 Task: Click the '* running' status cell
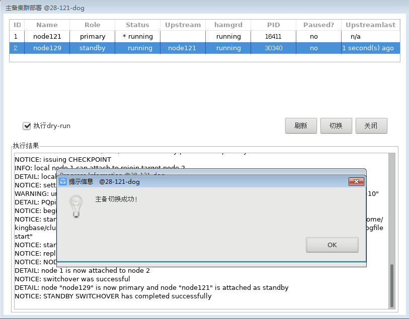tap(137, 37)
